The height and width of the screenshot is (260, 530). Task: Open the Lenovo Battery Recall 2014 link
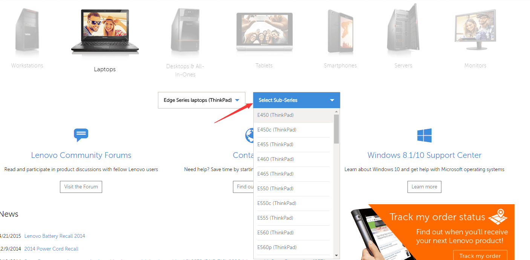click(x=55, y=236)
